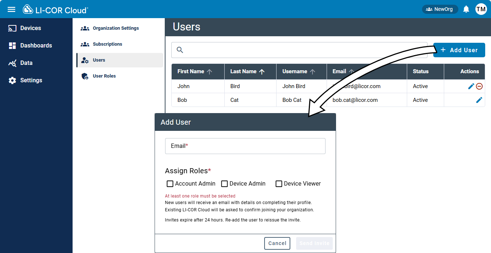Open the hamburger navigation menu
Screen dimensions: 491x253
point(11,9)
